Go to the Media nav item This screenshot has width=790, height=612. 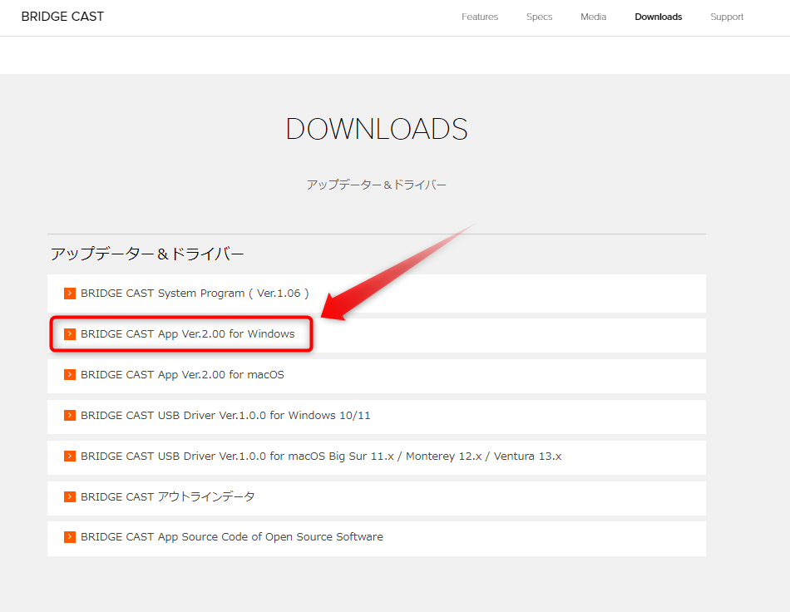(x=593, y=17)
